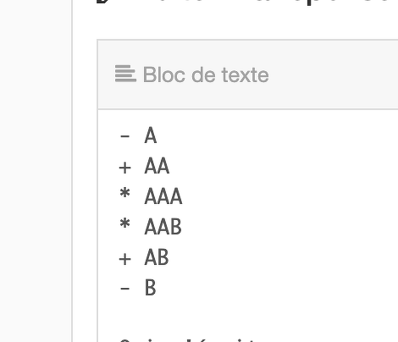Place cursor on the "A" text line
Viewport: 398px width, 342px height.
tap(150, 135)
